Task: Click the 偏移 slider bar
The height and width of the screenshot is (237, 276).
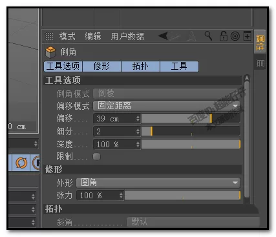Action: point(191,119)
